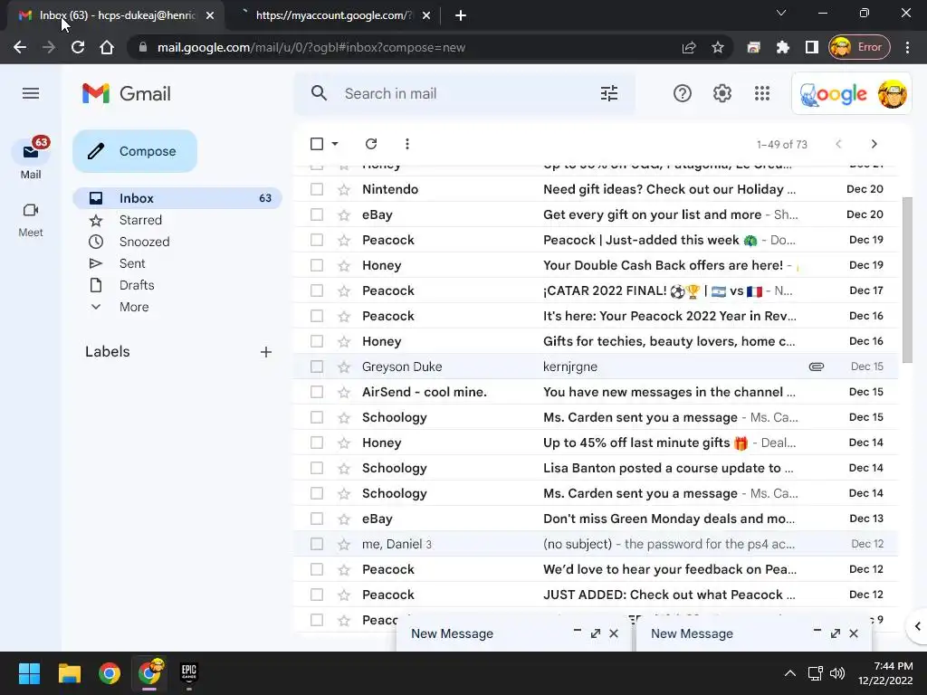The width and height of the screenshot is (927, 695).
Task: Tick the select-all checkbox
Action: 317,144
